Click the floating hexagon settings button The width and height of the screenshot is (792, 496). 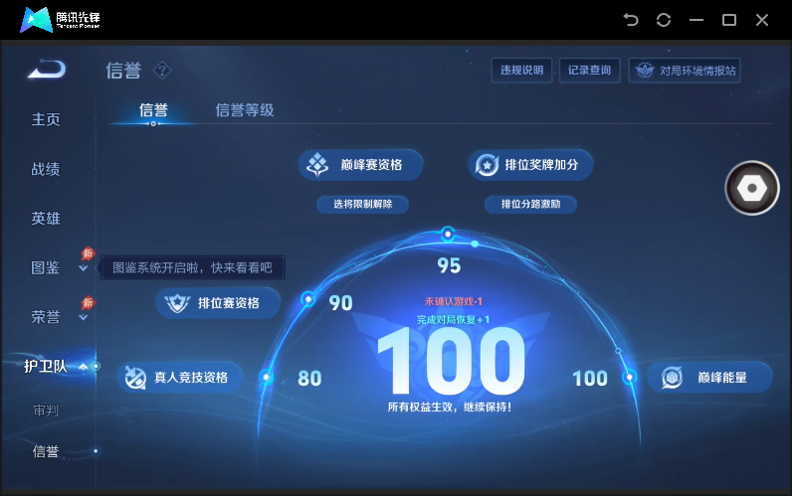click(x=752, y=188)
